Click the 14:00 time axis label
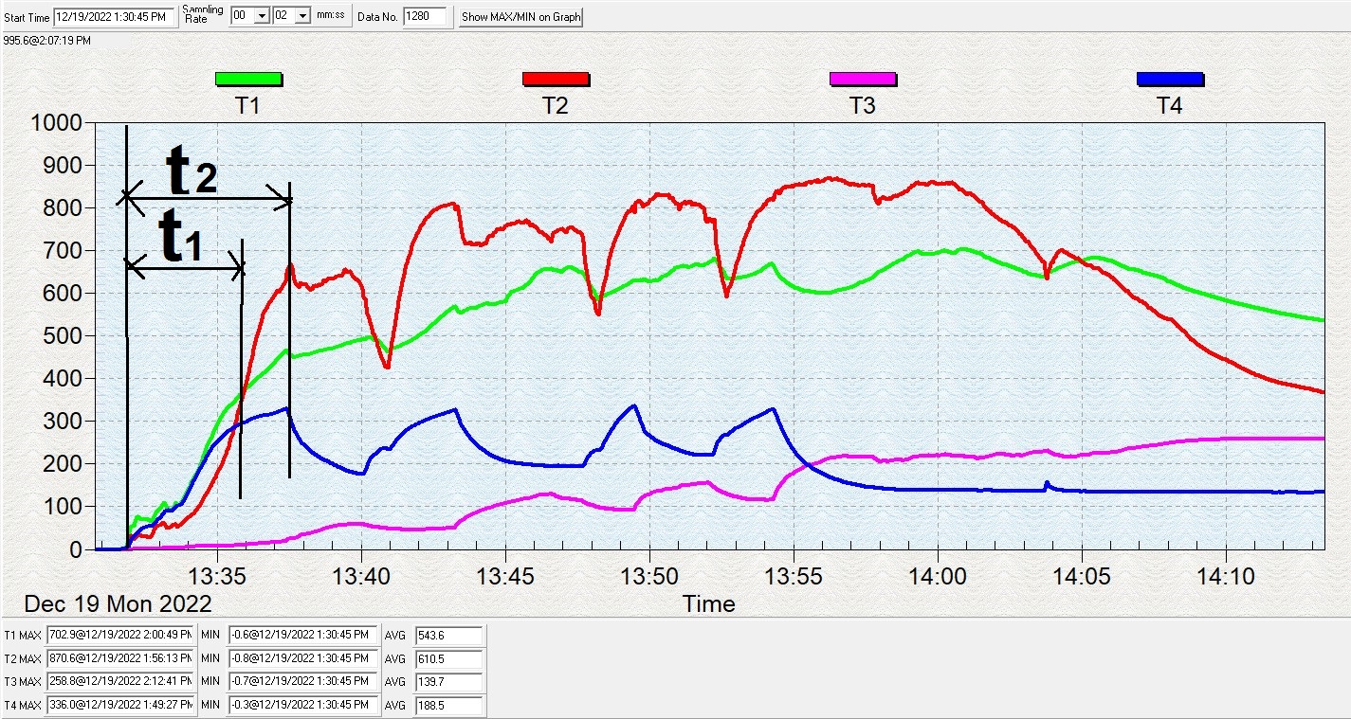The height and width of the screenshot is (719, 1351). point(938,576)
